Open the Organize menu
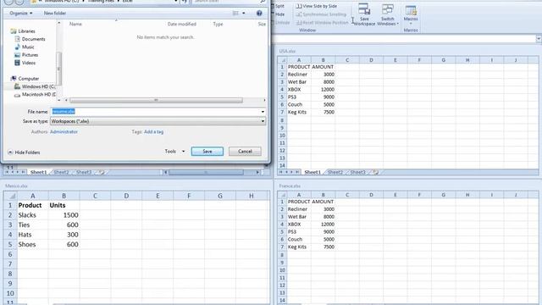This screenshot has width=542, height=305. 20,14
